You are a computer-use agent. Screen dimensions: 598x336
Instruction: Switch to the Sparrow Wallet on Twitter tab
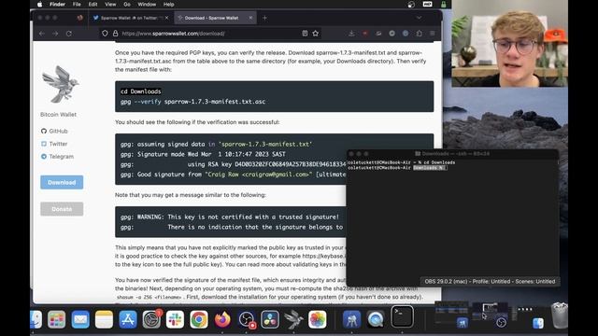pyautogui.click(x=131, y=18)
